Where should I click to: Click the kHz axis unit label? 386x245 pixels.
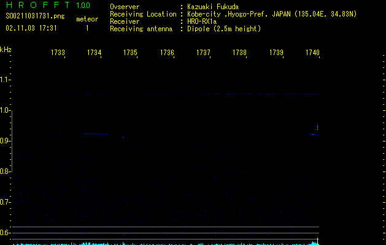coord(6,50)
